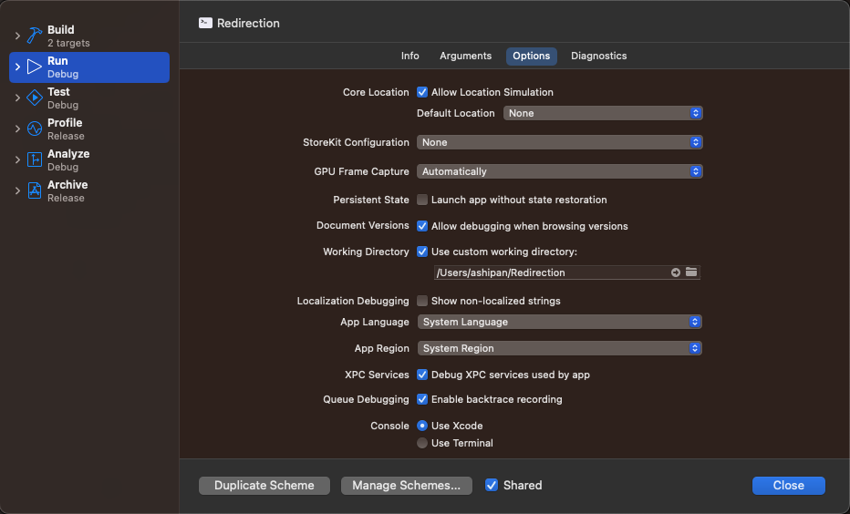Image resolution: width=850 pixels, height=514 pixels.
Task: Open the App Language dropdown
Action: coord(559,322)
